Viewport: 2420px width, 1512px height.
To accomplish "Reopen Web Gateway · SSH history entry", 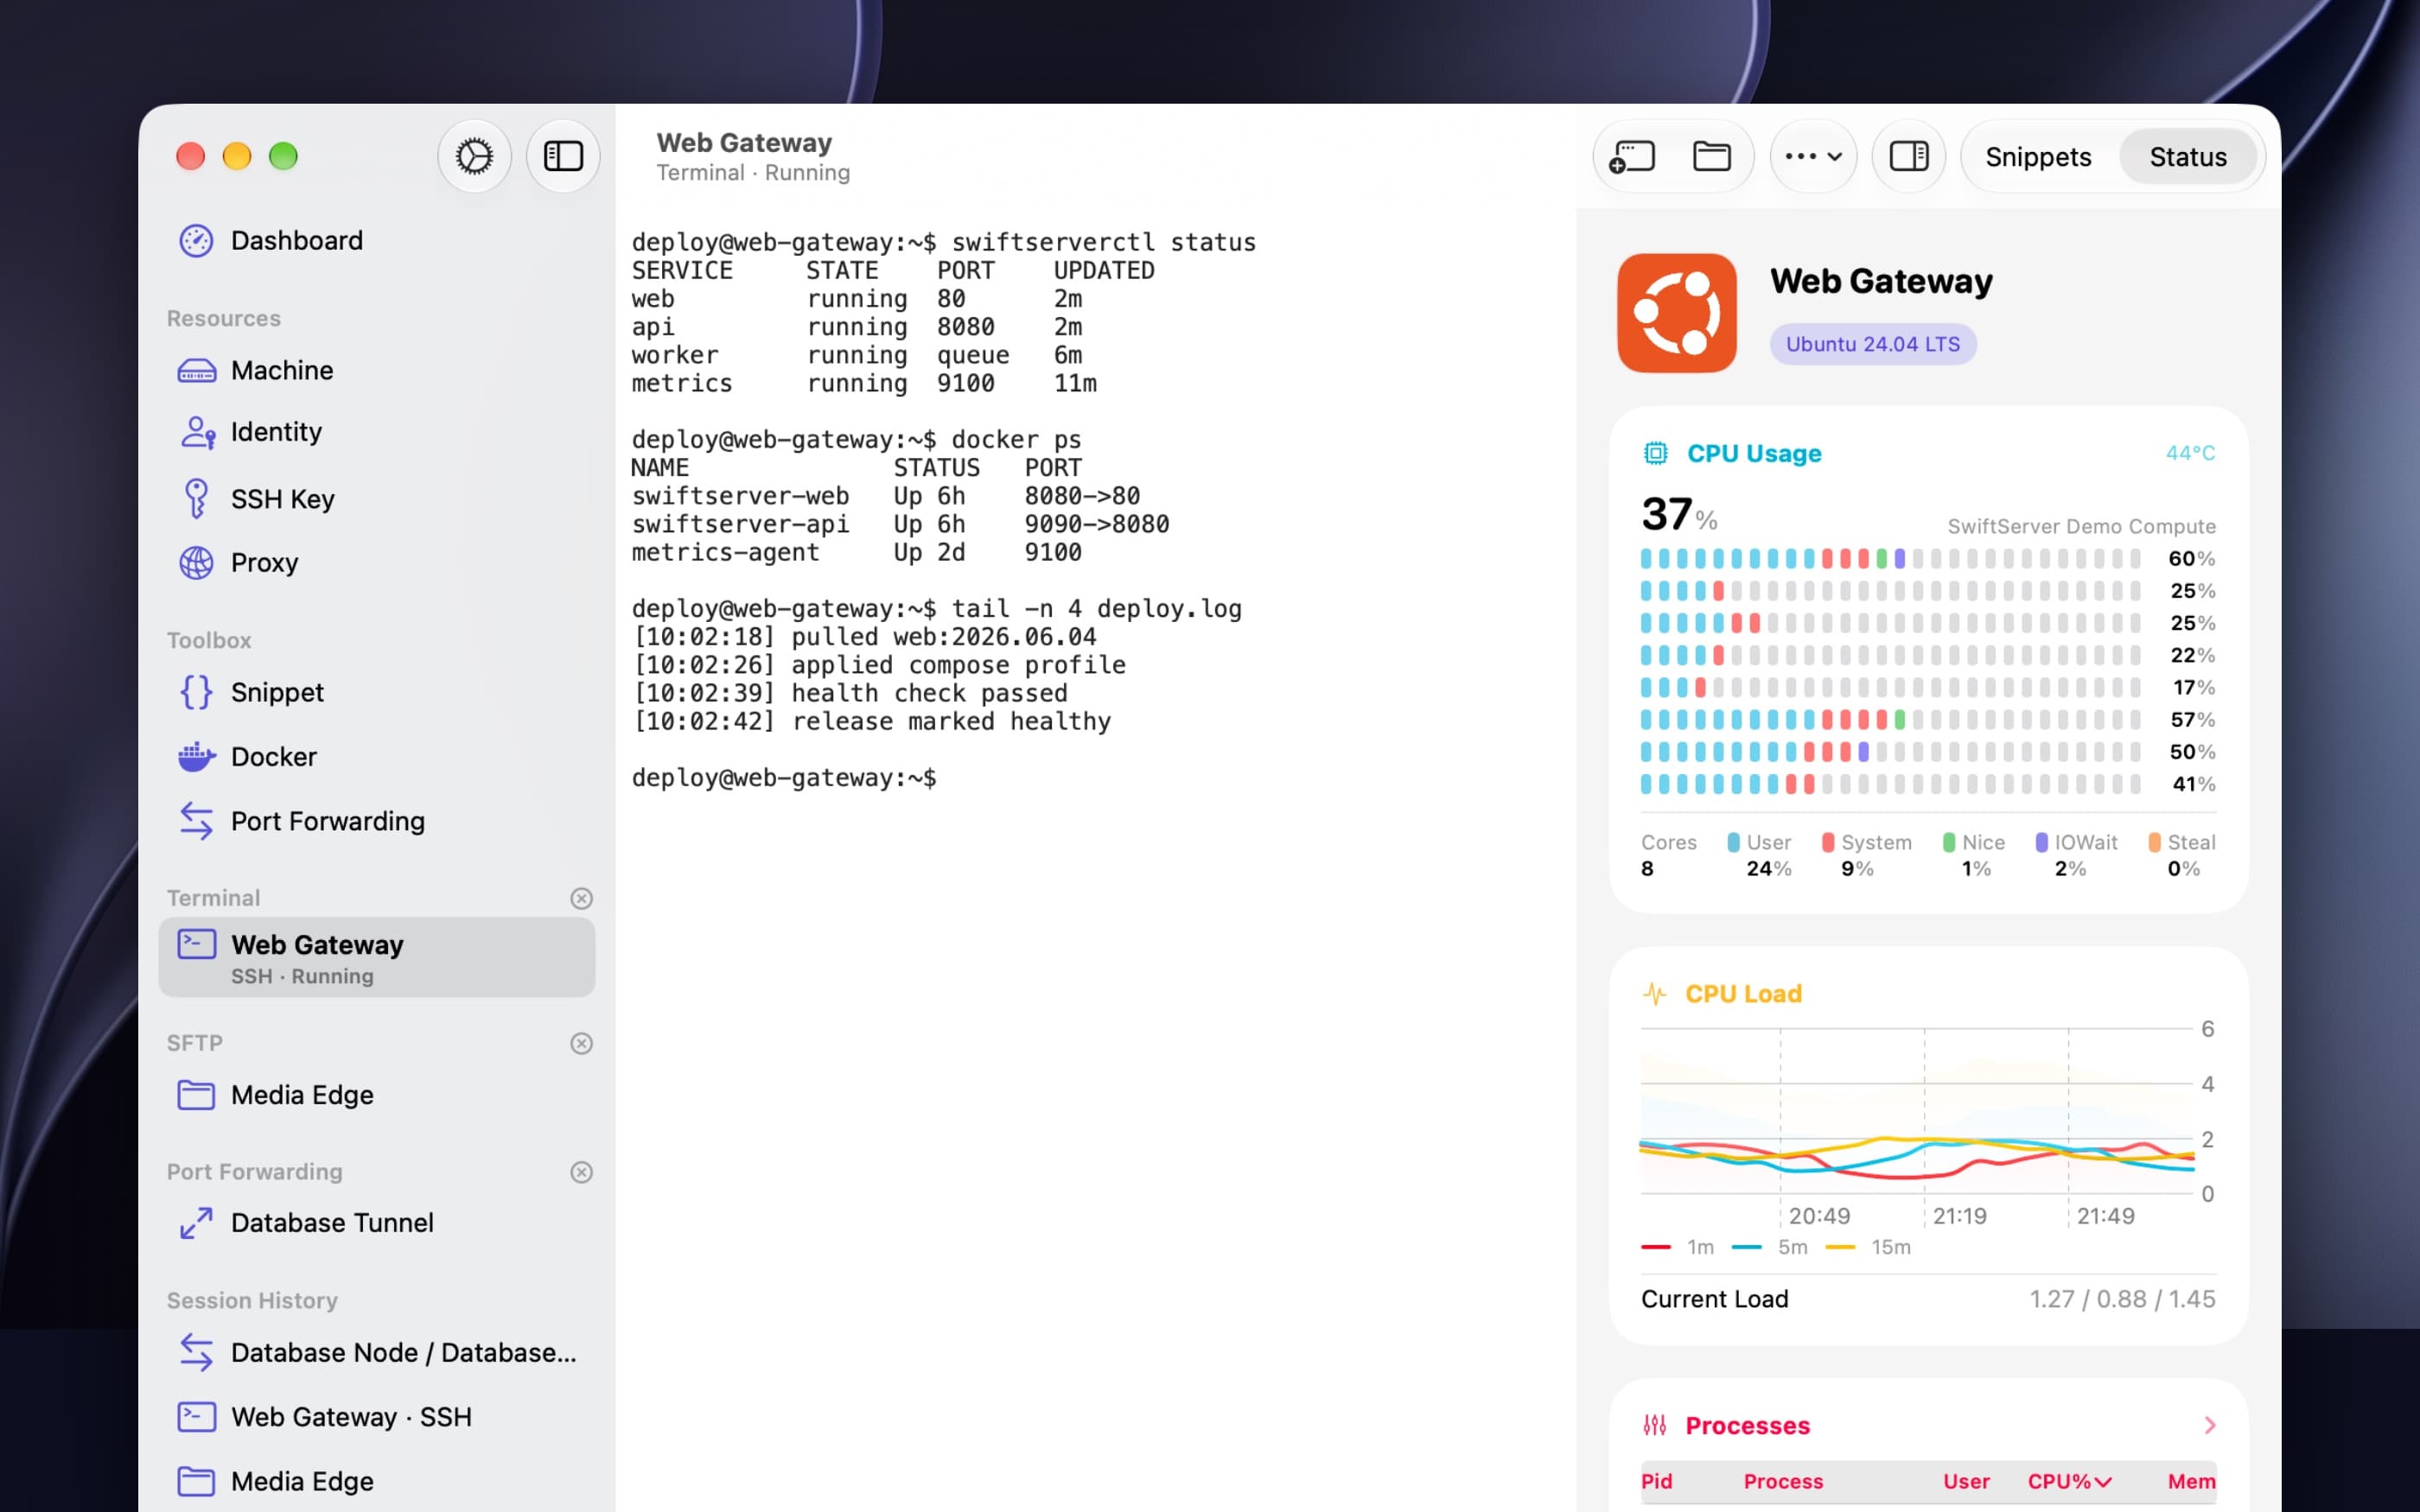I will (376, 1416).
